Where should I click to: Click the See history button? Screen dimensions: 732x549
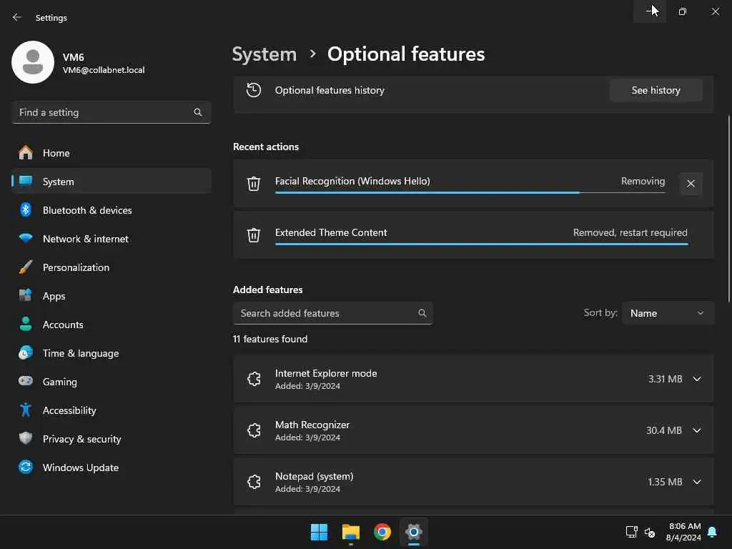pos(656,90)
